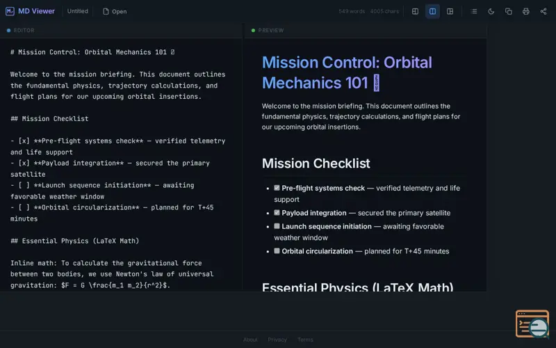The image size is (556, 348).
Task: Open the Privacy footer link
Action: click(277, 340)
